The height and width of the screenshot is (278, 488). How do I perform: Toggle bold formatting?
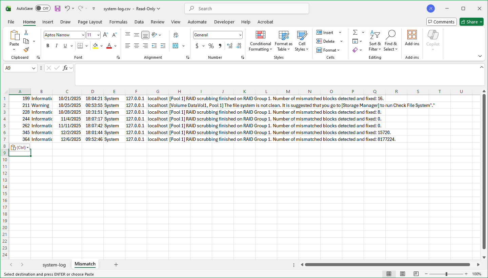tap(48, 46)
